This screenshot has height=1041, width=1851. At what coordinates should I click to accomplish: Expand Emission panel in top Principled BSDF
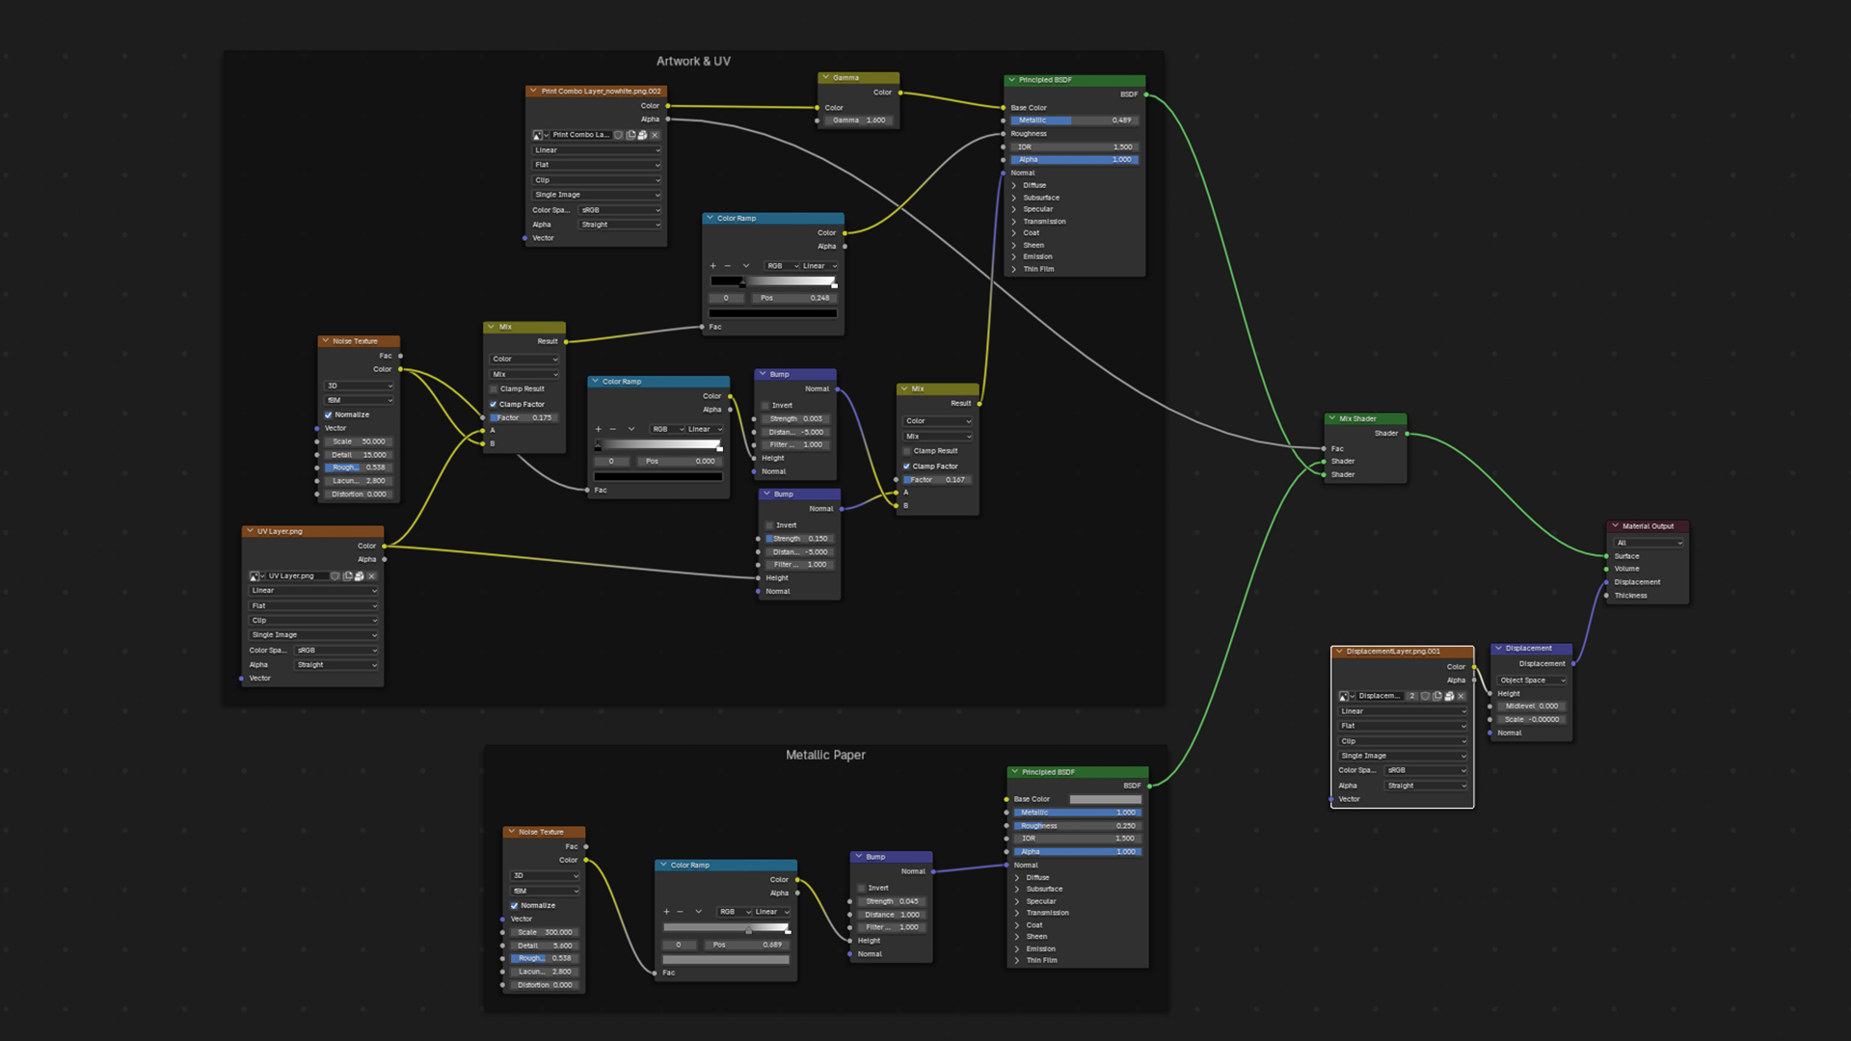click(x=1015, y=257)
